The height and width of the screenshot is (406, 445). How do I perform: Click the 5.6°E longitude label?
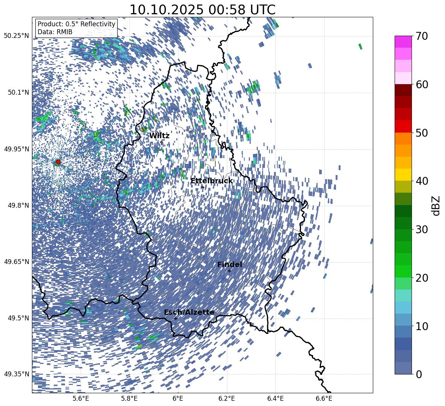coord(81,398)
